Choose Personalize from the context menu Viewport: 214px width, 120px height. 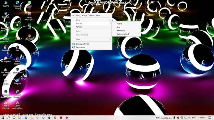pyautogui.click(x=91, y=47)
